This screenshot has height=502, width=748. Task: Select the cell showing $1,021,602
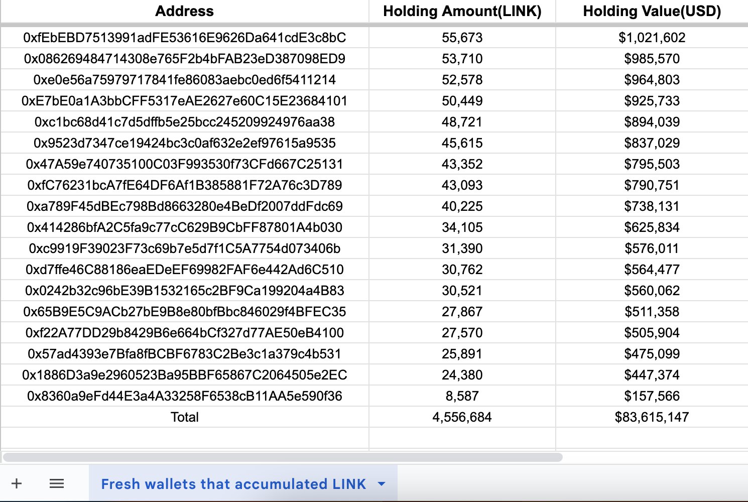click(x=652, y=38)
